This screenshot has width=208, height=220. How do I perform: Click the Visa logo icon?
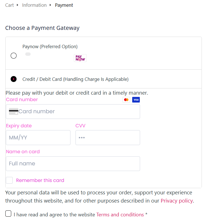pyautogui.click(x=136, y=100)
